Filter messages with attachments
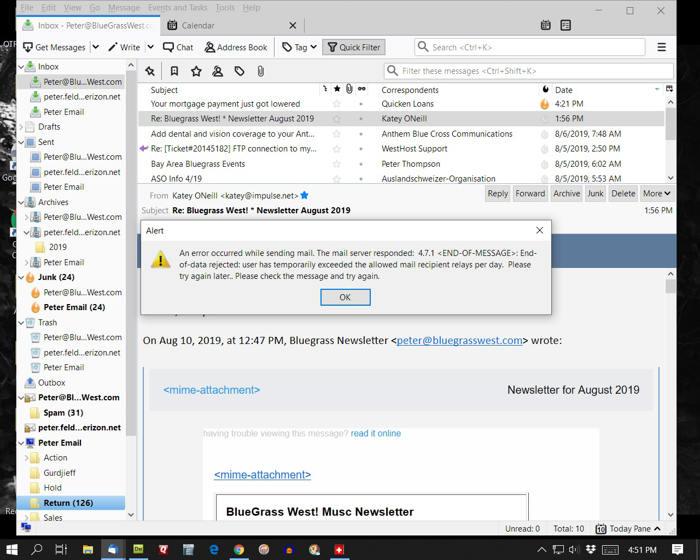 pyautogui.click(x=261, y=71)
